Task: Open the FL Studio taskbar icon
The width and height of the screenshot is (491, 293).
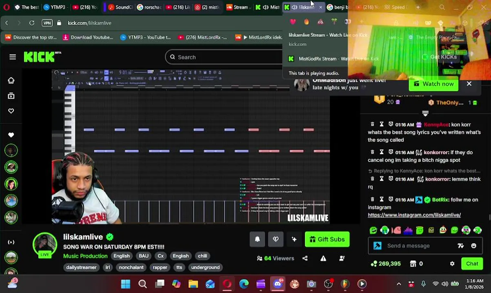Action: point(345,284)
